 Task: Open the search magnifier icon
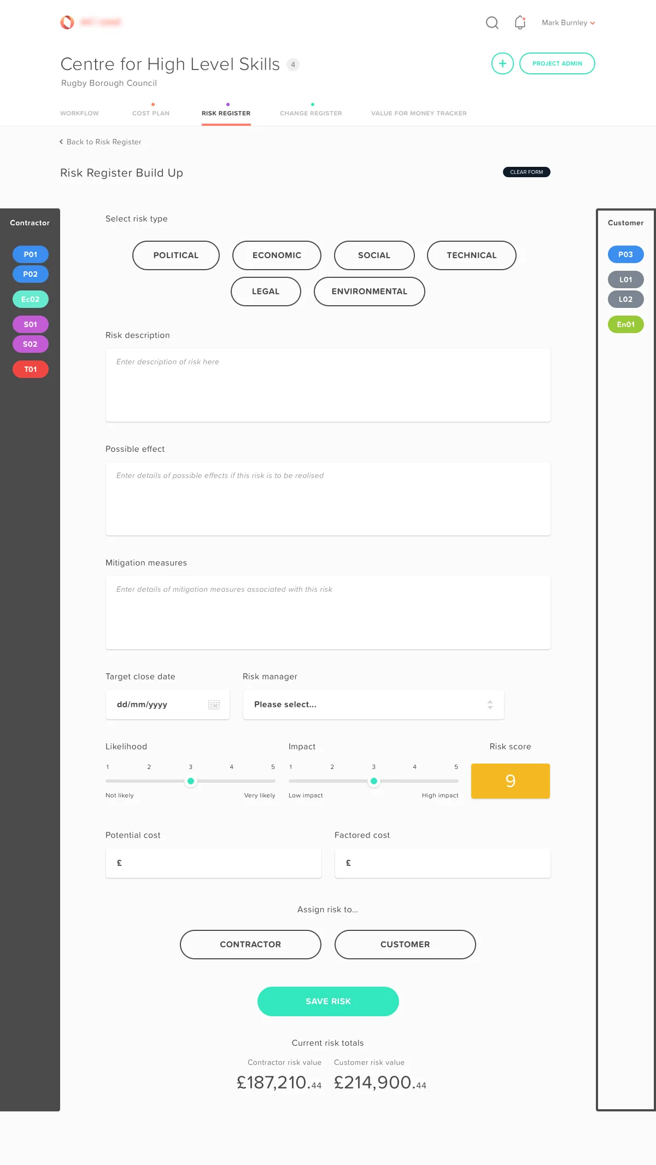(x=492, y=22)
